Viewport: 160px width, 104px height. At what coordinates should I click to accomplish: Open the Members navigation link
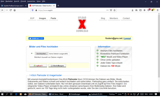coord(114,18)
